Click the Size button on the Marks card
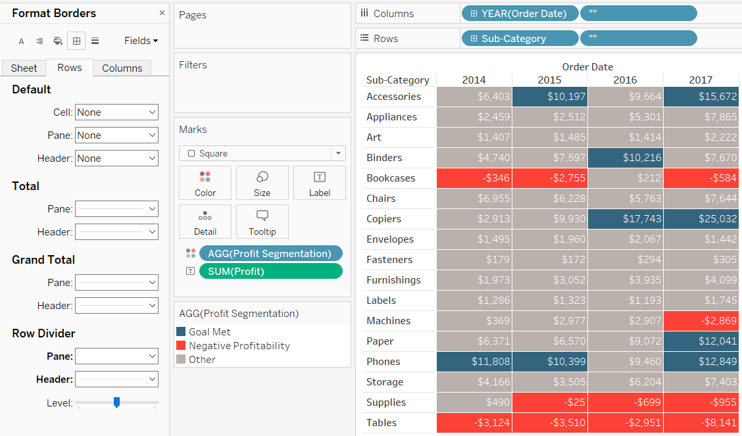 pyautogui.click(x=262, y=182)
